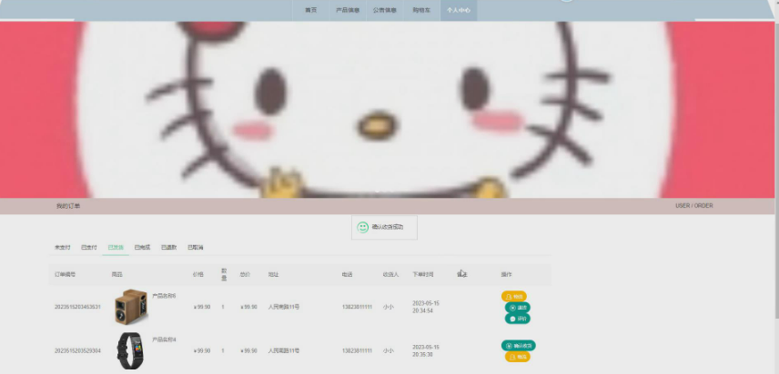
Task: Open the 首页 home navigation item
Action: pyautogui.click(x=311, y=10)
